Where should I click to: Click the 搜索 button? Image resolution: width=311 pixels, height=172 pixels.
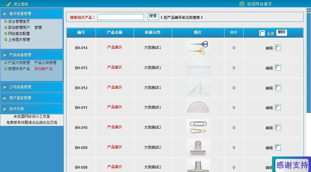click(x=153, y=16)
